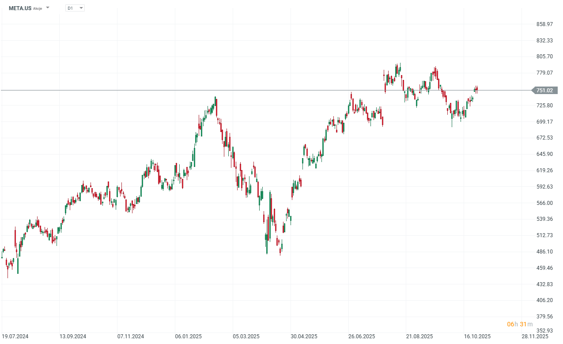The height and width of the screenshot is (344, 563).
Task: Select the 30.04.2025 date marker
Action: coord(304,336)
